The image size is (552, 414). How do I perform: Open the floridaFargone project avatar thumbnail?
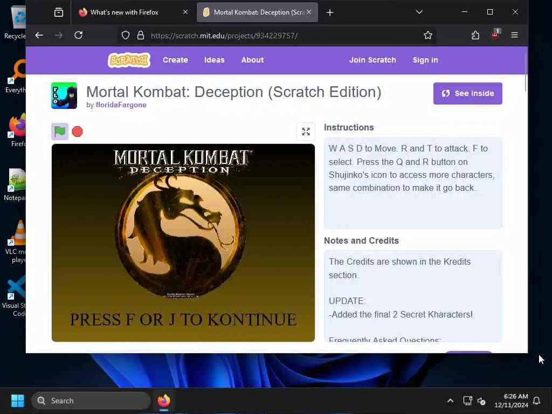coord(64,95)
